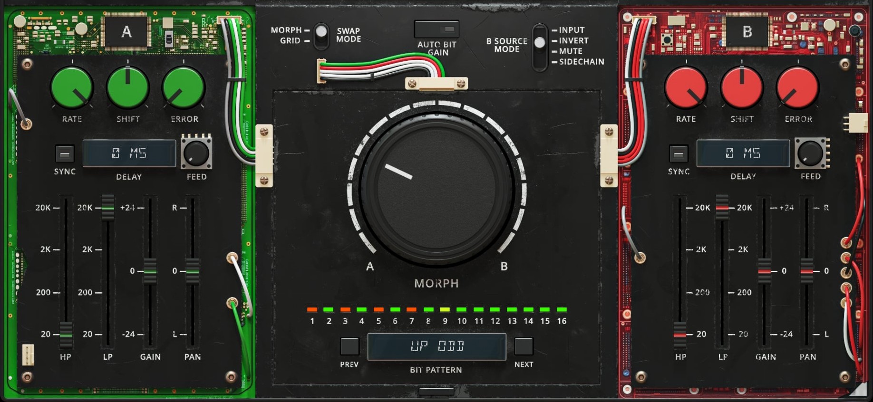Toggle the Morph/Grid swap mode switch

pos(322,36)
